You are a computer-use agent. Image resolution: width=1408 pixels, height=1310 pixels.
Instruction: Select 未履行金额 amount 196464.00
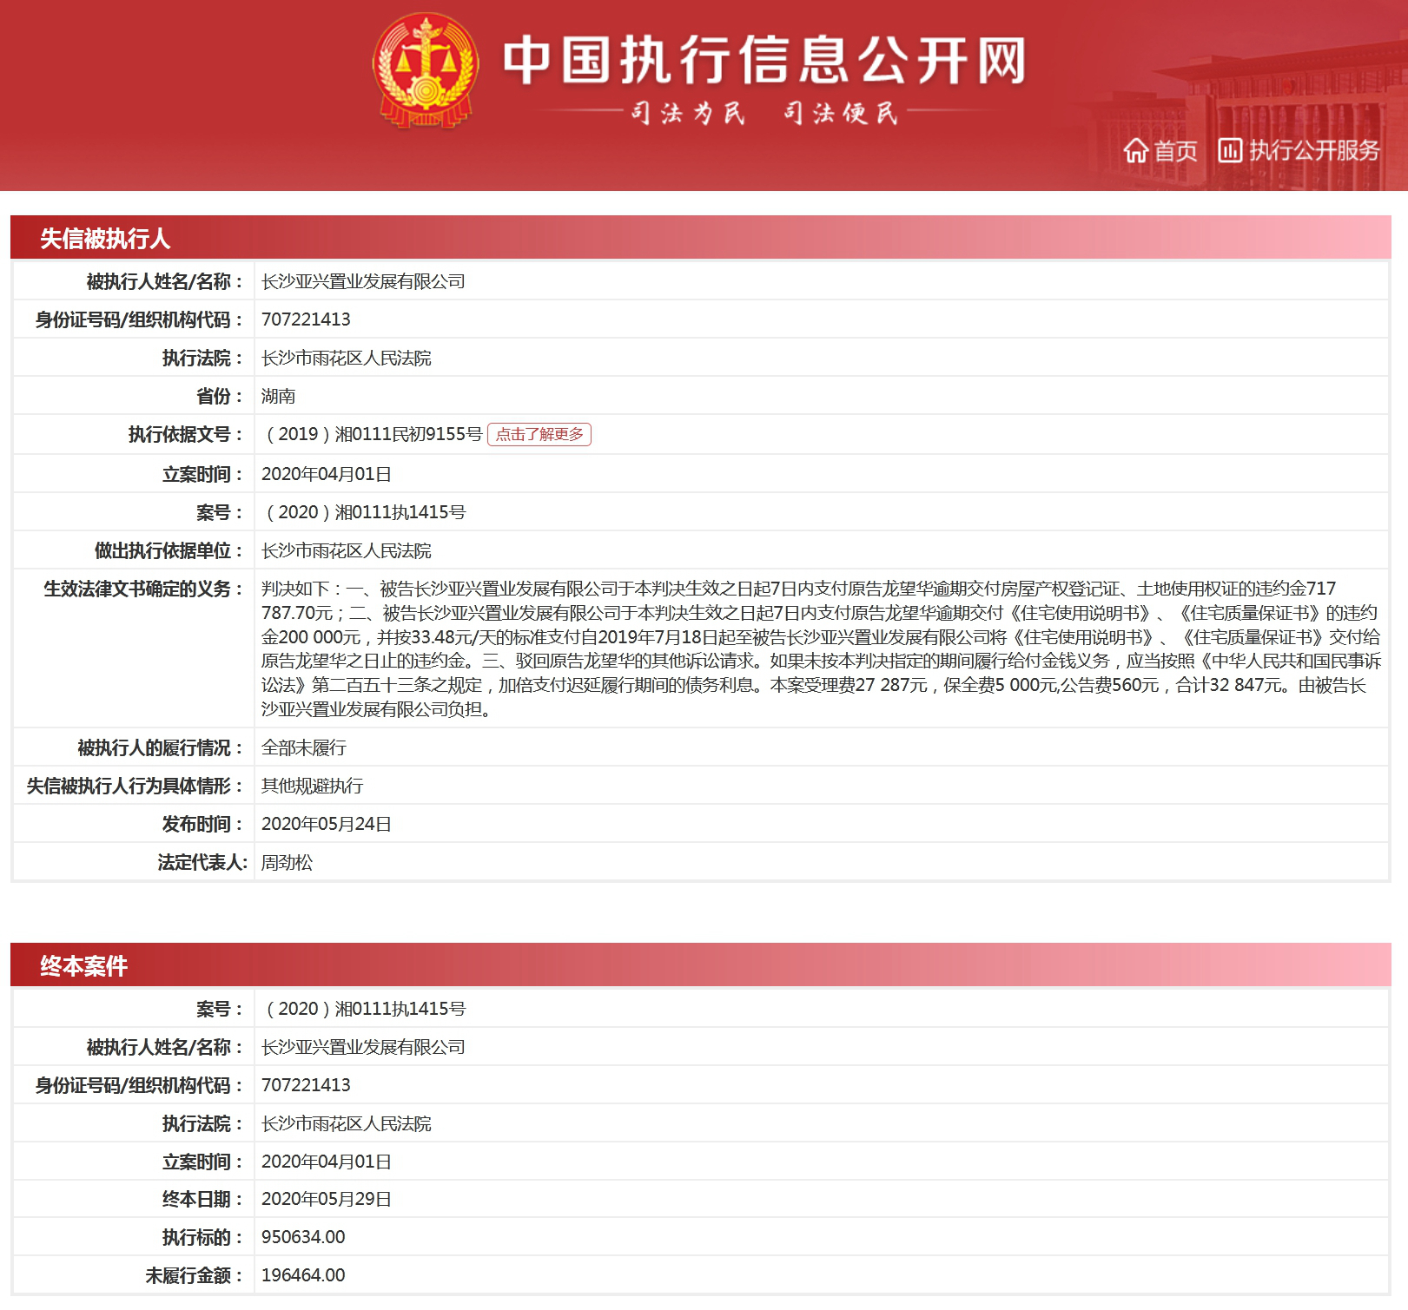coord(303,1275)
